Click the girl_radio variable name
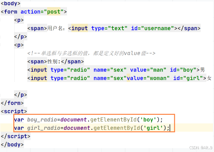The width and height of the screenshot is (214, 152). (x=44, y=128)
